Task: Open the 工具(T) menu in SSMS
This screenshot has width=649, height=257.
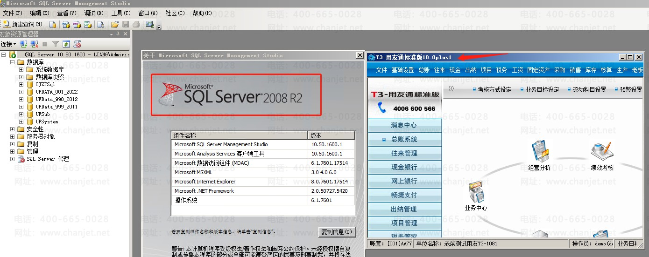Action: 121,13
